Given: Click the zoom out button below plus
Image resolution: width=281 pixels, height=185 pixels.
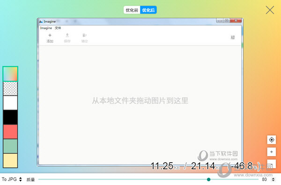Looking at the screenshot, I should point(272,164).
